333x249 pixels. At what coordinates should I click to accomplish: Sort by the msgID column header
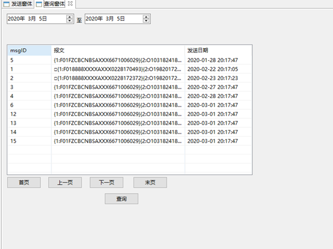29,51
